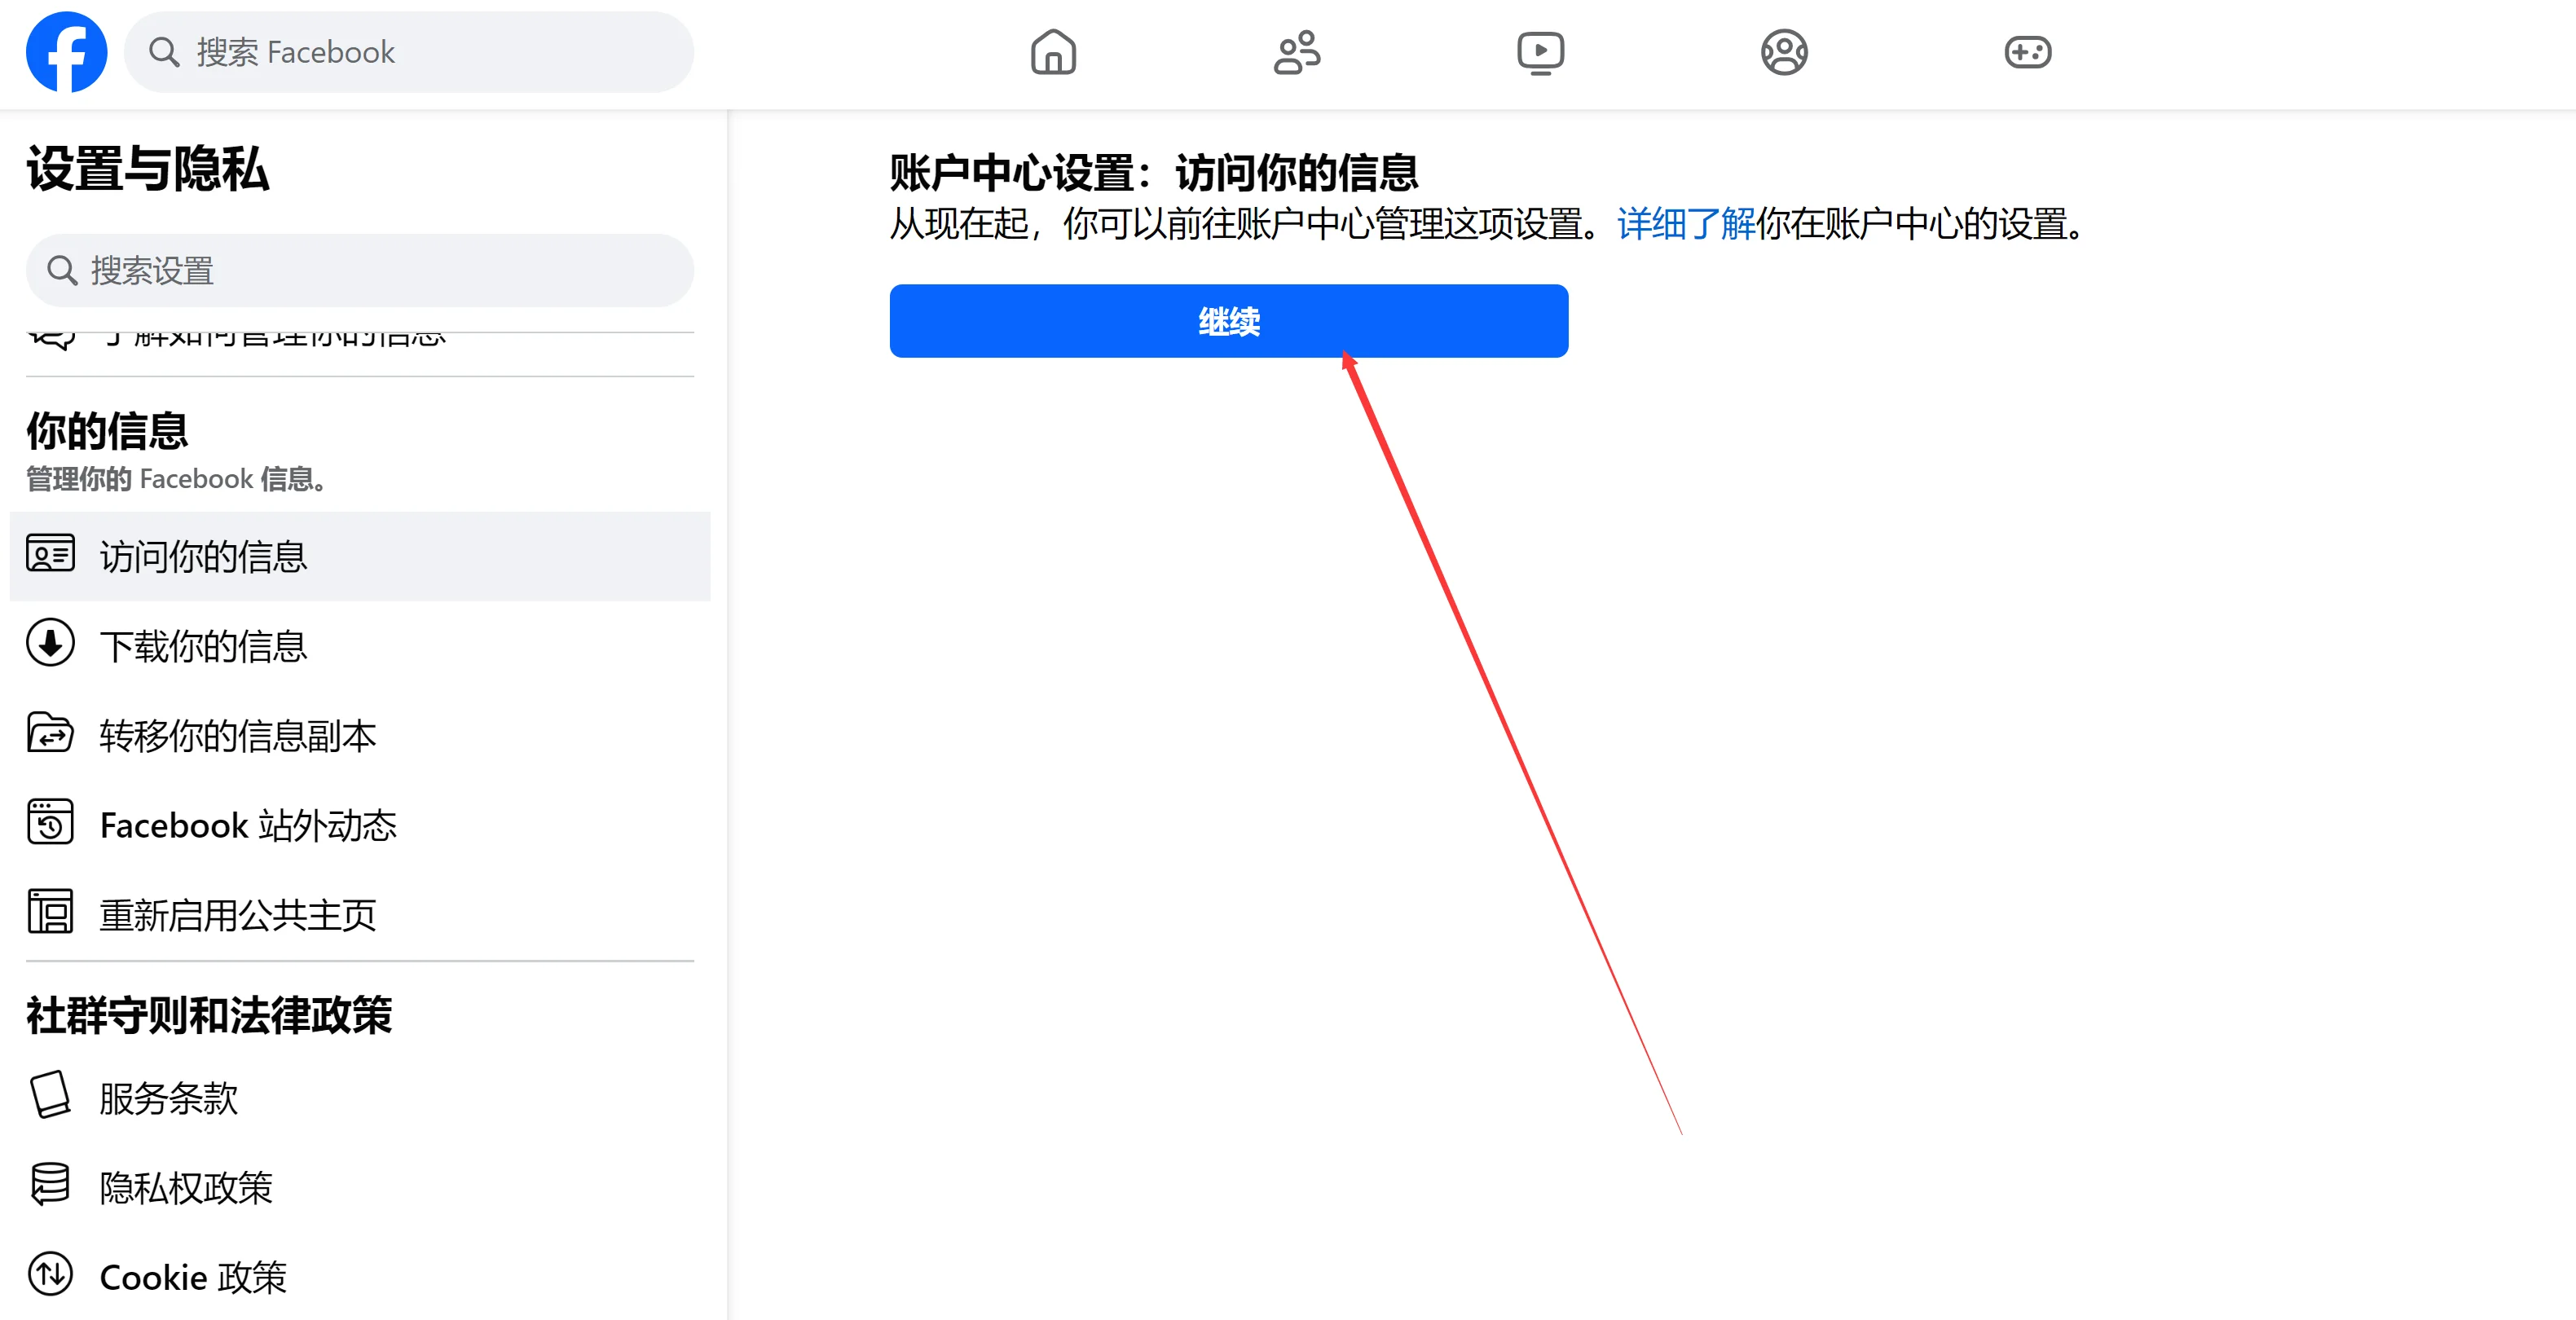Viewport: 2576px width, 1320px height.
Task: Open Cookie 政策 in sidebar
Action: [x=360, y=1277]
